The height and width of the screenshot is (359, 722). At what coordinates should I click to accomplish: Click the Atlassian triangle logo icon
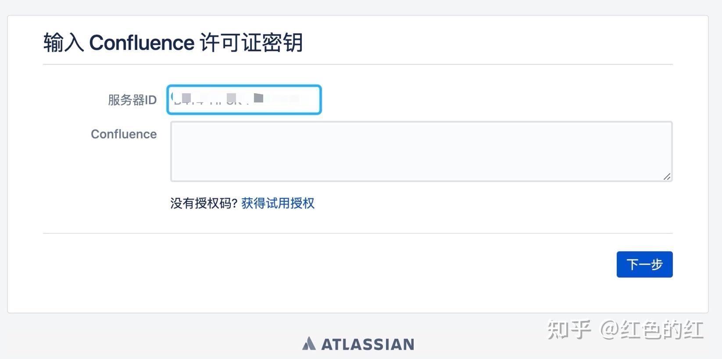pyautogui.click(x=309, y=344)
